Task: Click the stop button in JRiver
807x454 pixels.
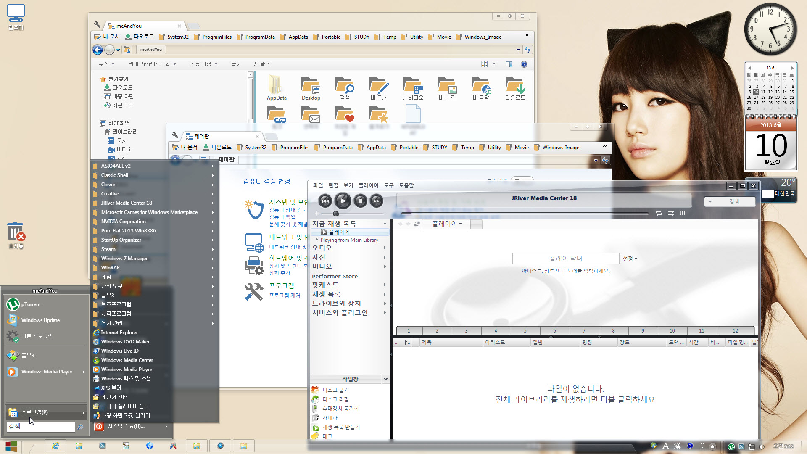Action: [x=360, y=201]
